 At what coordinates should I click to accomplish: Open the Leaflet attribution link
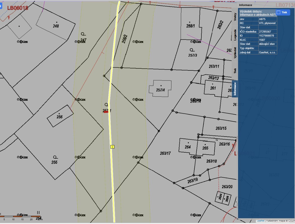click(261, 220)
